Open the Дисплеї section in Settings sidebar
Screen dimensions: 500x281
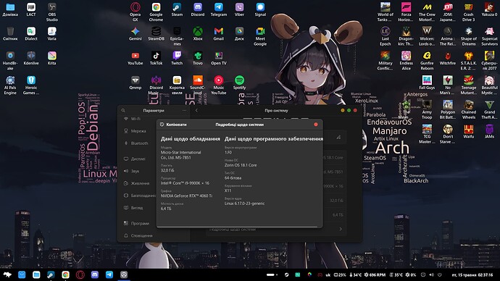[135, 159]
